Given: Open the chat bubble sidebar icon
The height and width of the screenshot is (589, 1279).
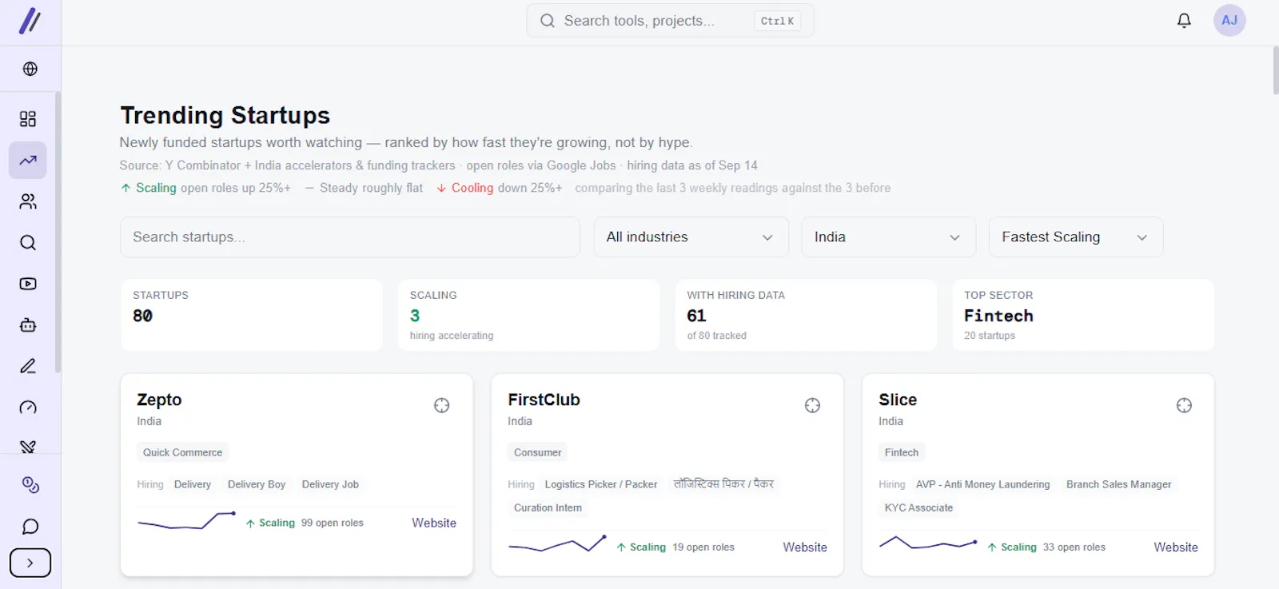Looking at the screenshot, I should tap(30, 527).
